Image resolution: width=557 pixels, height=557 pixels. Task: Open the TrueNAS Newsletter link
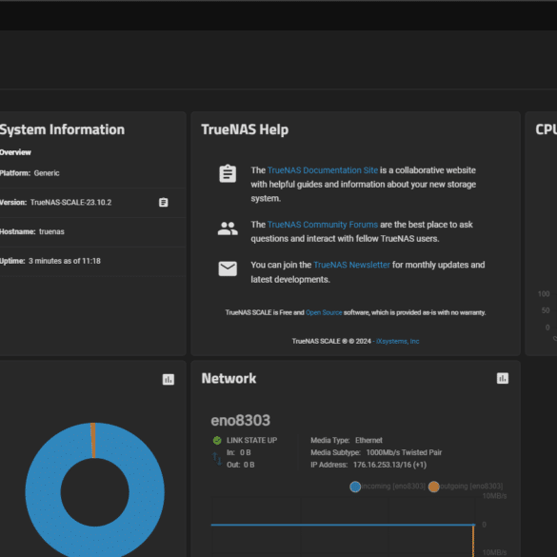coord(351,265)
